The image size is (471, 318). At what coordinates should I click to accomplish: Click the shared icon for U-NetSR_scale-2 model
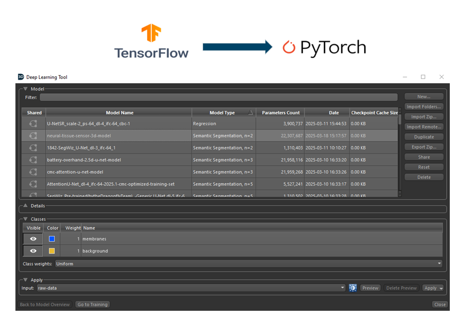pyautogui.click(x=33, y=124)
